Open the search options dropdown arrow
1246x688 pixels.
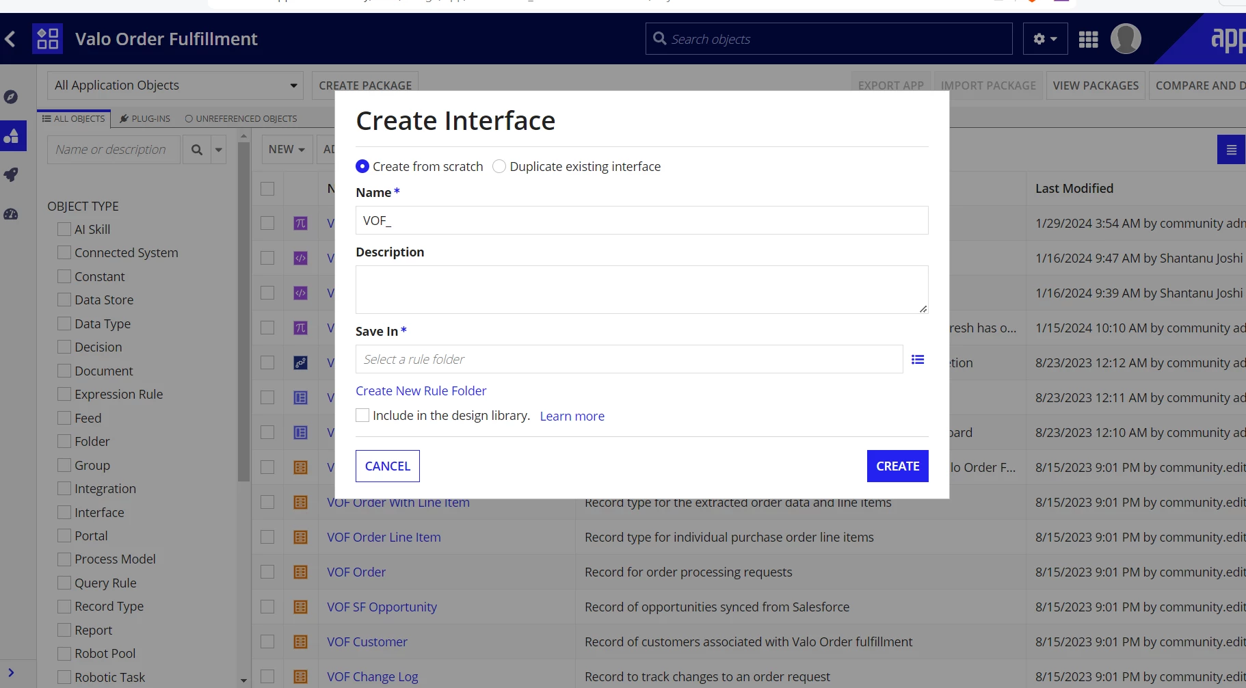pos(219,150)
